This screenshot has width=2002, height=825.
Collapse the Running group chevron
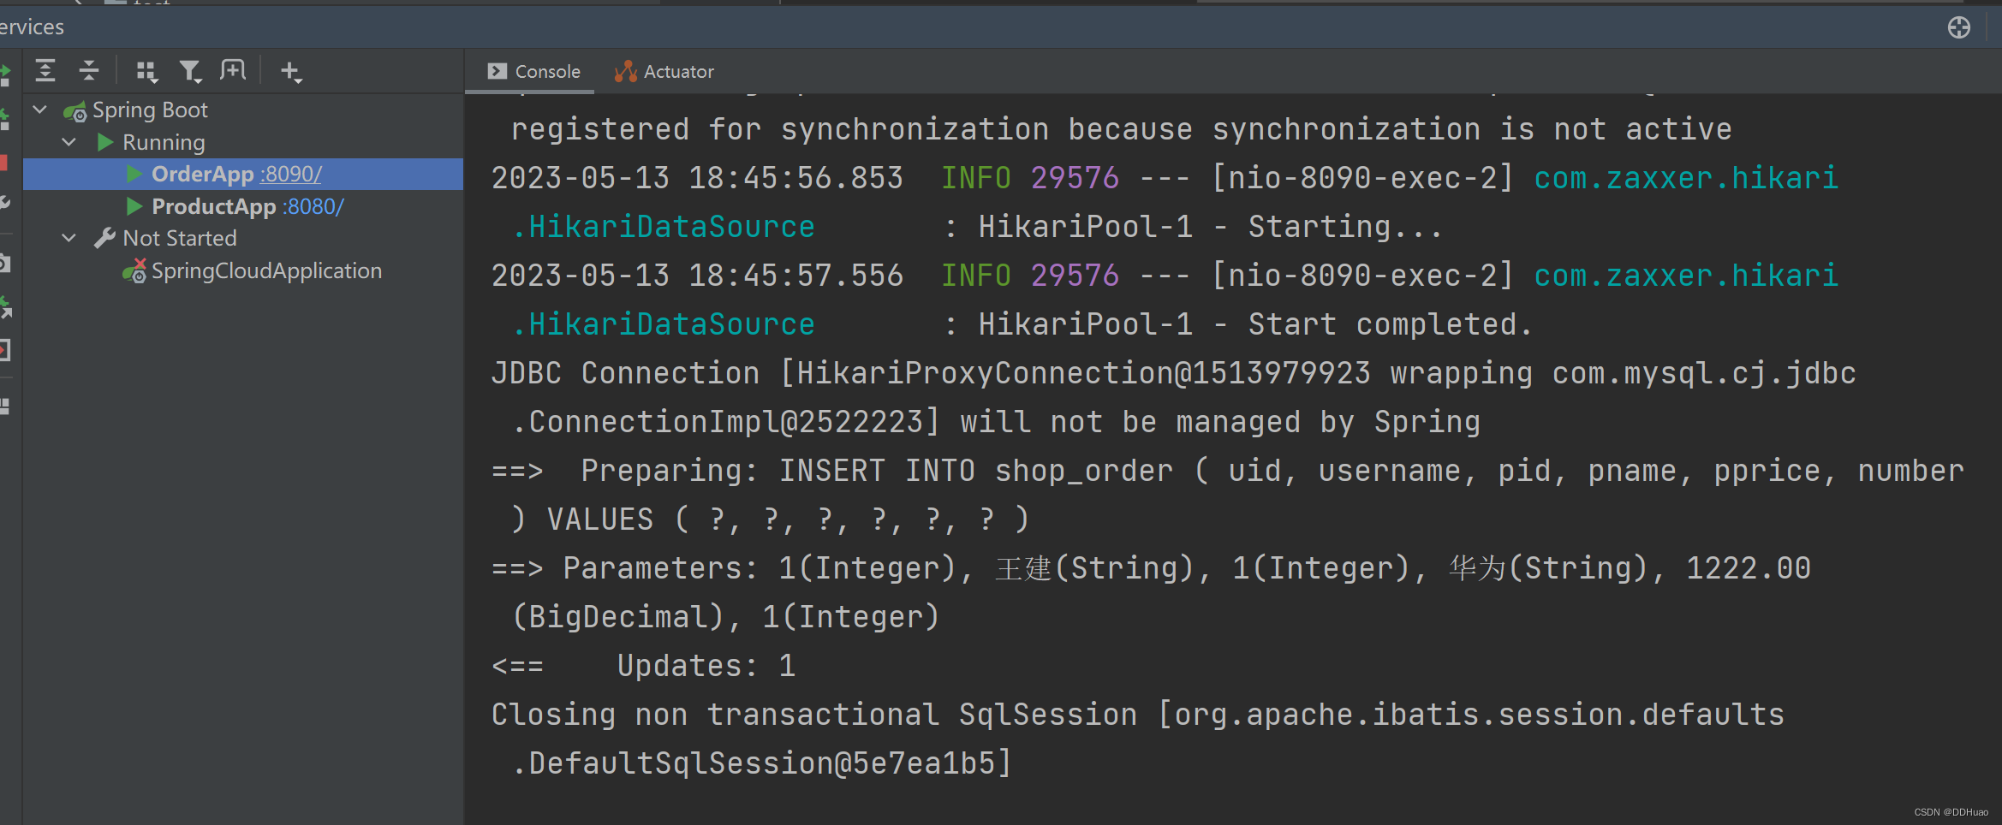click(69, 142)
